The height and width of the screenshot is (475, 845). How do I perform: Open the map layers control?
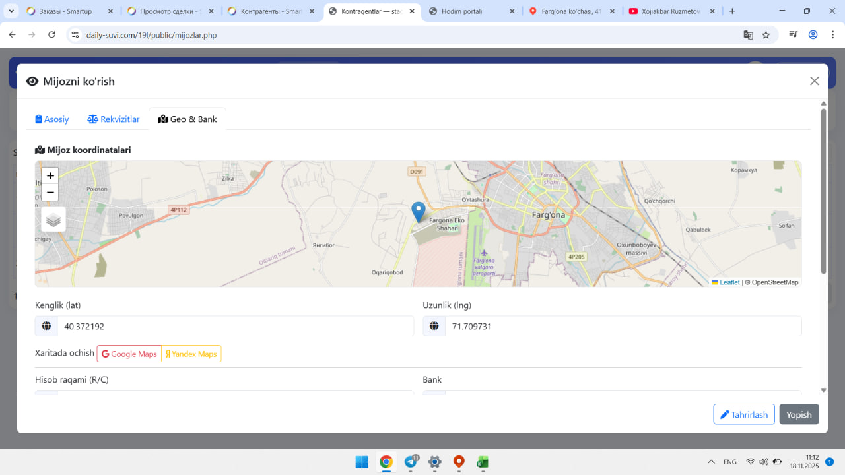point(53,220)
